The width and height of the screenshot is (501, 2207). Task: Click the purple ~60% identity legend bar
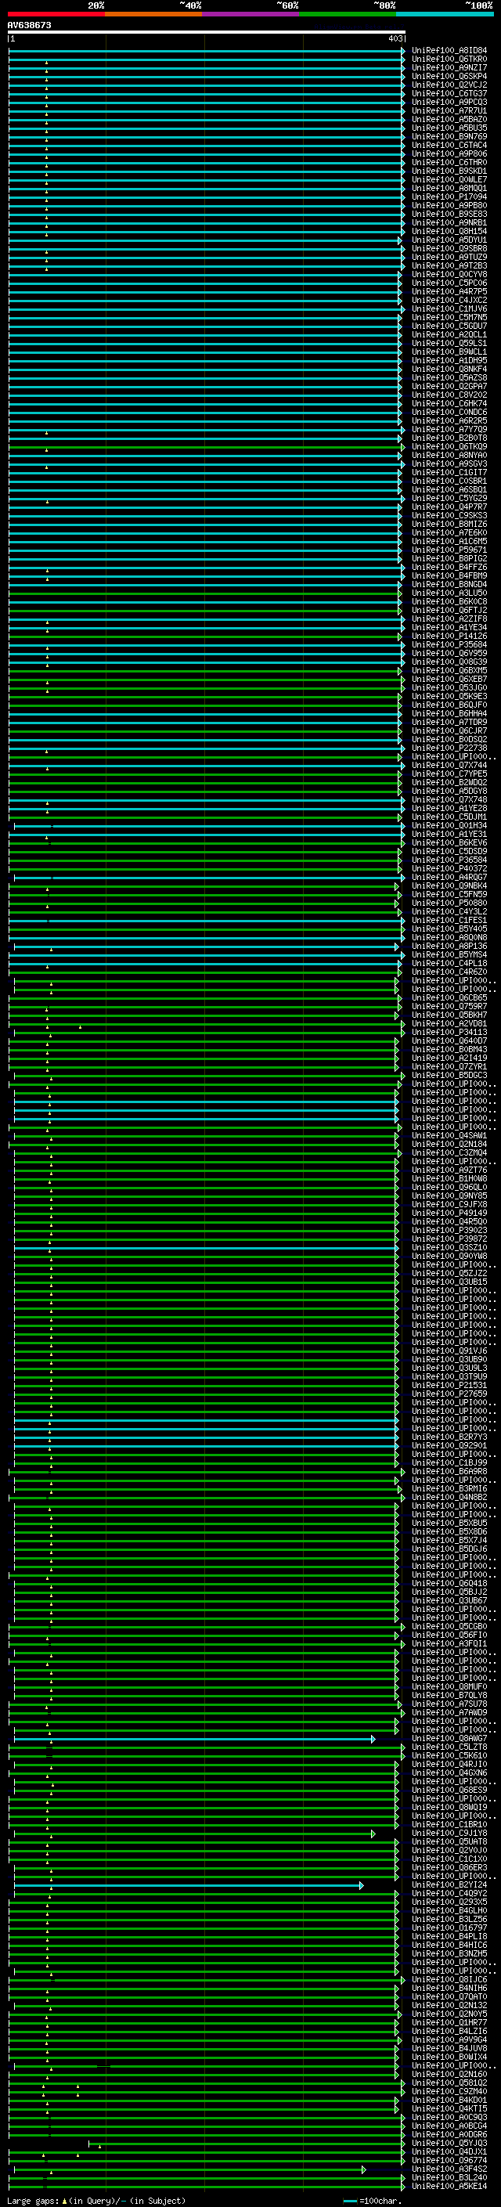(251, 14)
